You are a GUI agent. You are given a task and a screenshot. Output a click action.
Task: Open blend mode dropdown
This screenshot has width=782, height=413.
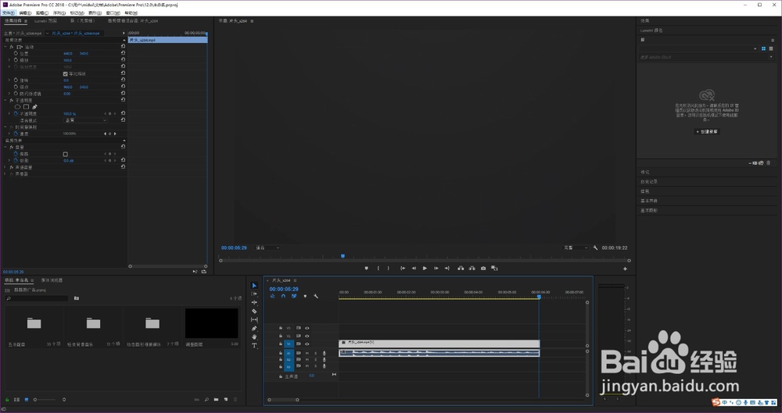tap(85, 120)
